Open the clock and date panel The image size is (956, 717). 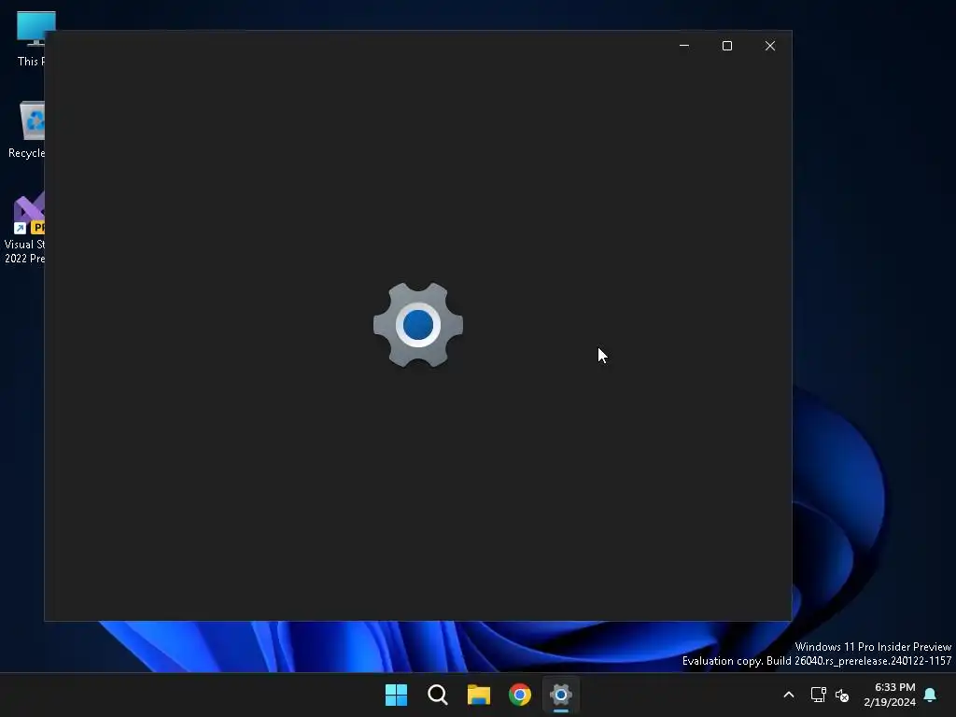click(x=890, y=695)
